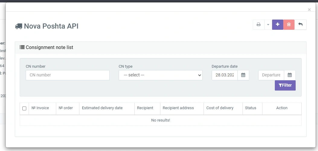Open the print options dropdown arrow
The height and width of the screenshot is (151, 318).
pyautogui.click(x=268, y=25)
